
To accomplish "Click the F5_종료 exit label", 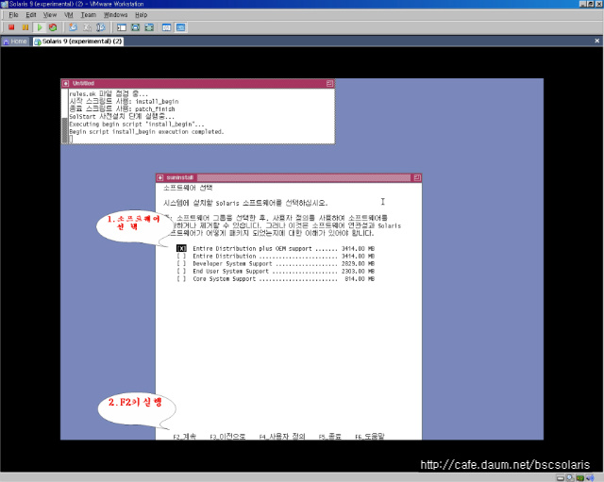I will pos(329,437).
